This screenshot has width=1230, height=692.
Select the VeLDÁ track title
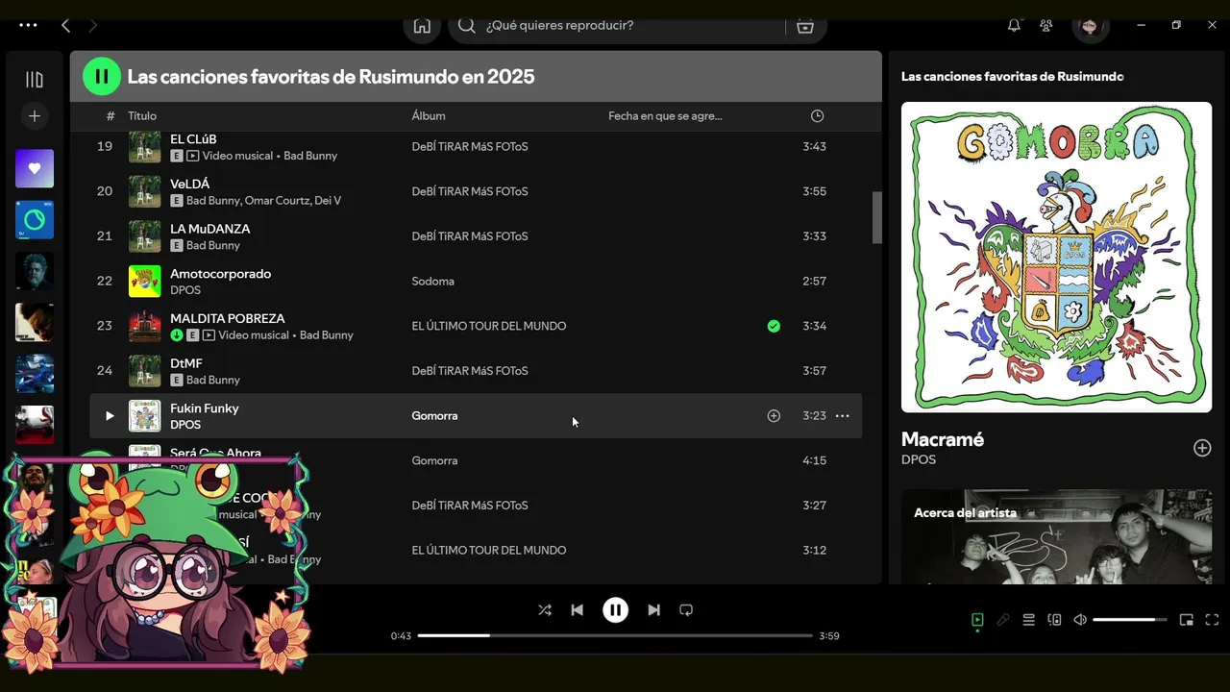(190, 184)
